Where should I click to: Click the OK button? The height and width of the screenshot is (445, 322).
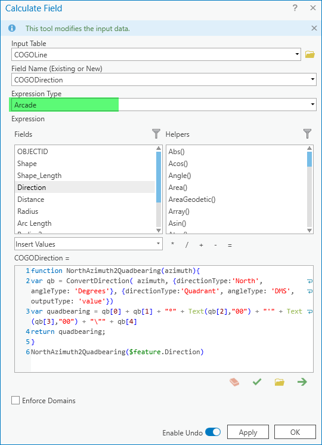tap(295, 432)
